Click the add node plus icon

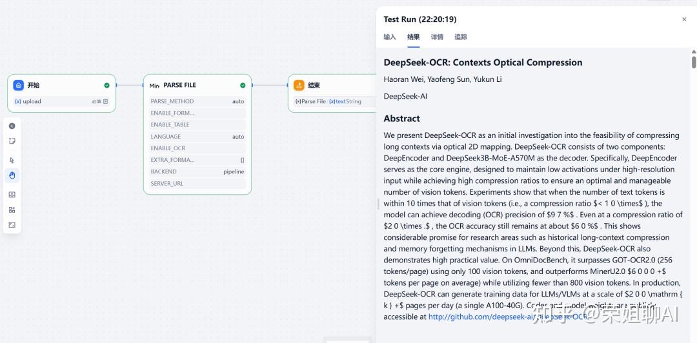12,126
